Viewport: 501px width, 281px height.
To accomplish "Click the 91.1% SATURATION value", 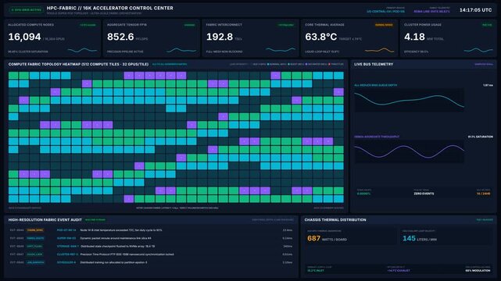I will (x=480, y=137).
